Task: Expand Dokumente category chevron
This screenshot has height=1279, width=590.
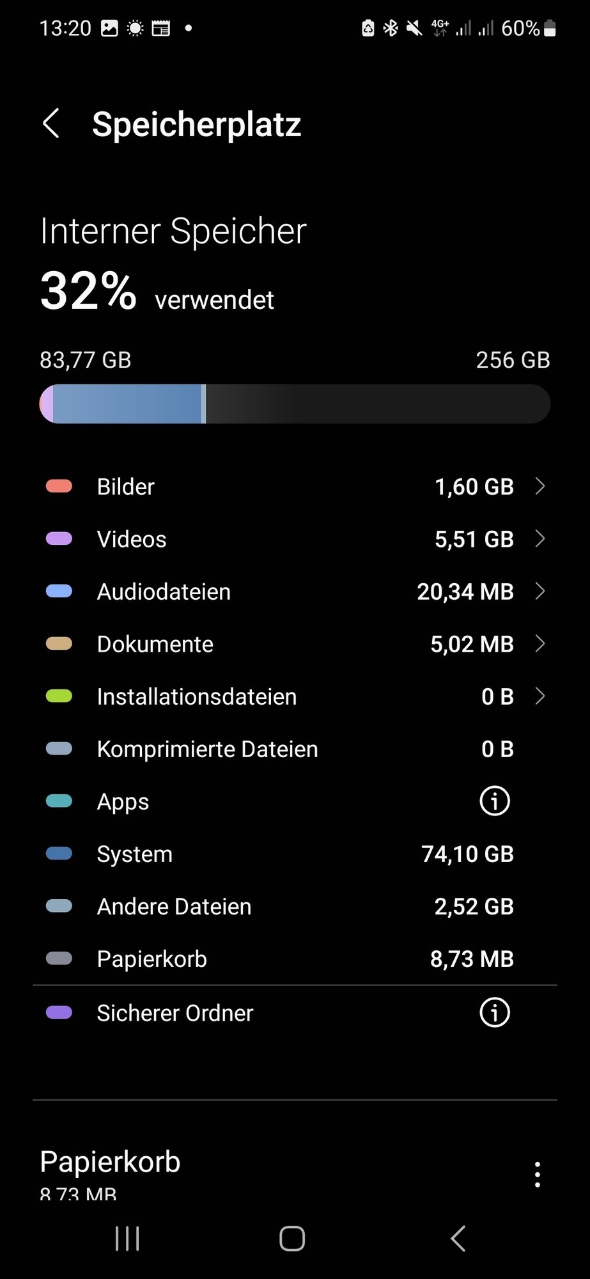Action: pyautogui.click(x=540, y=644)
